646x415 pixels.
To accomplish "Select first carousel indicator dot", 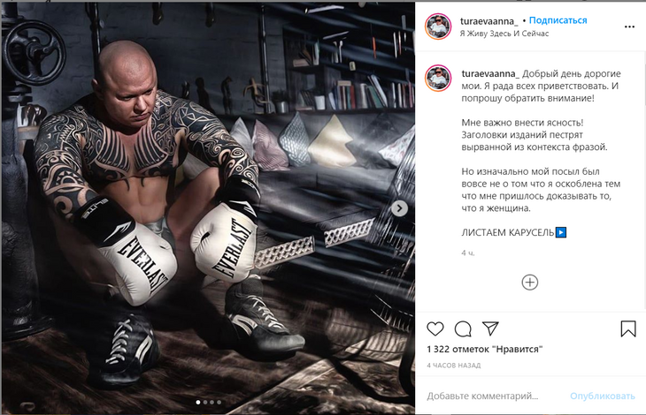I will 198,403.
